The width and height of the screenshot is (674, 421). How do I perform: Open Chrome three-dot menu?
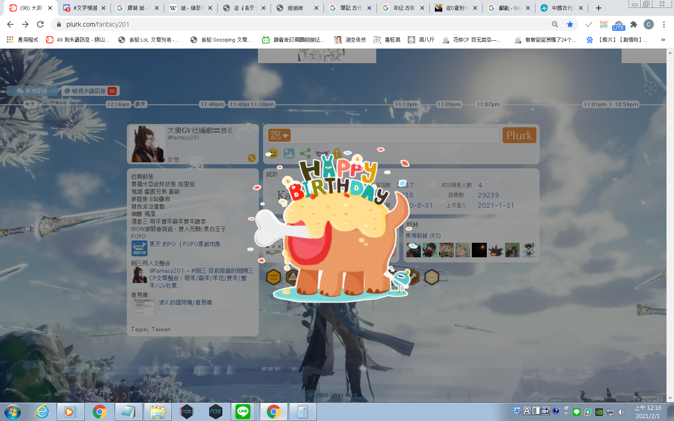click(x=664, y=24)
